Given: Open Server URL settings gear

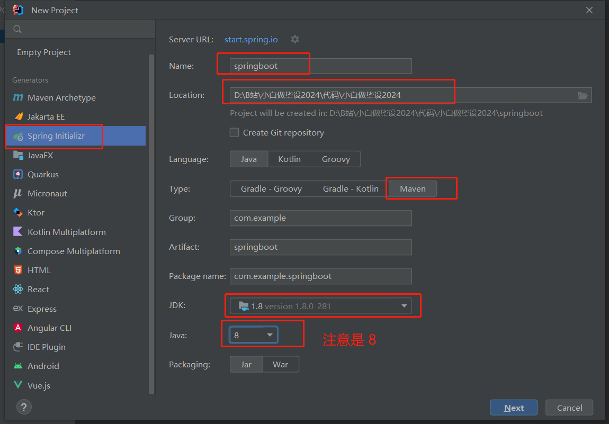Looking at the screenshot, I should (x=295, y=39).
